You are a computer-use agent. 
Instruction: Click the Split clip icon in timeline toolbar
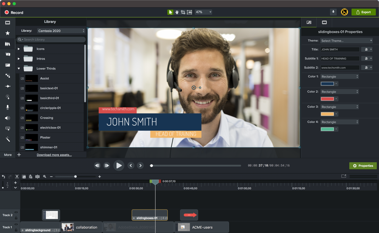pos(38,177)
